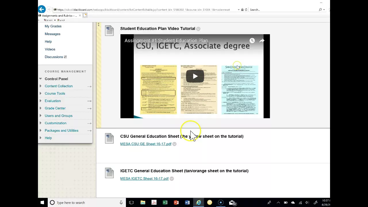Open Discussions in the course menu
Screen dimensions: 368x207
click(x=54, y=57)
